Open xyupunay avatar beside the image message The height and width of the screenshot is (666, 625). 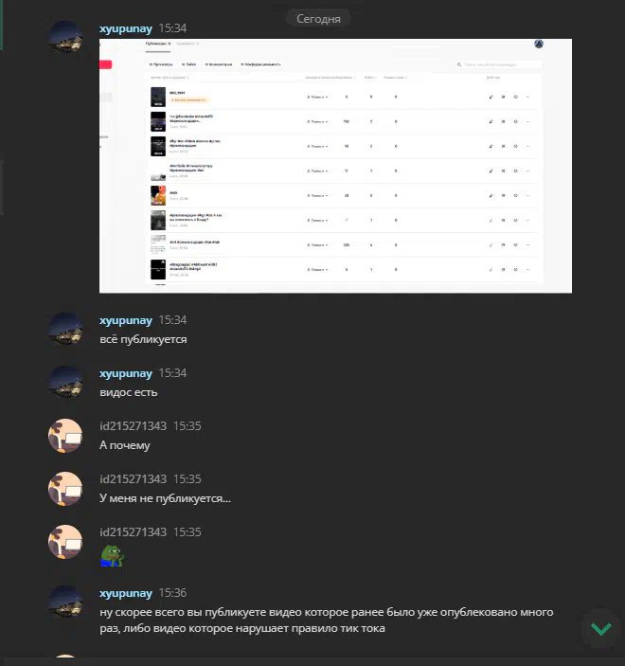tap(65, 37)
